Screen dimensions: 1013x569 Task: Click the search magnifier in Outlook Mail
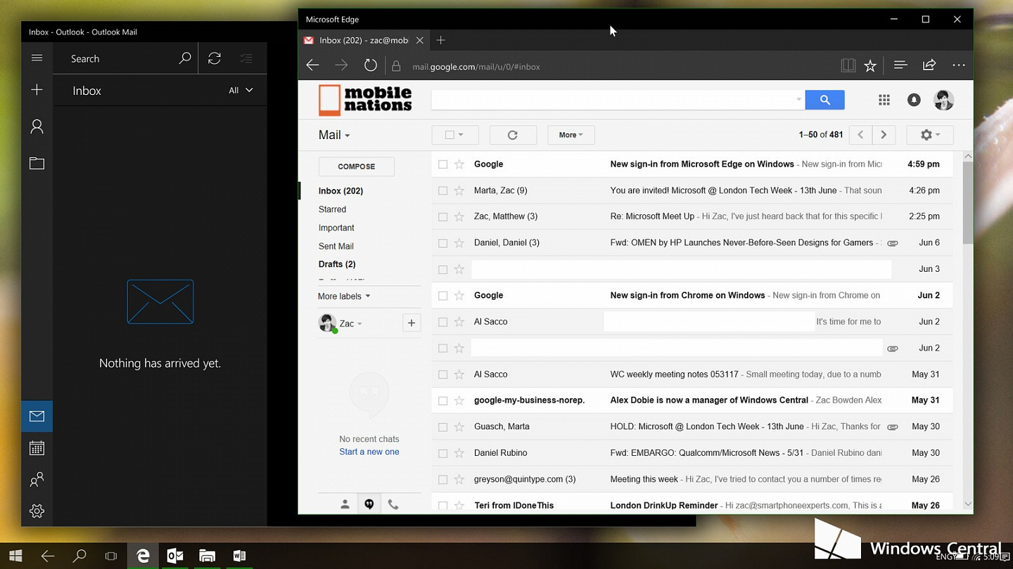pos(185,58)
